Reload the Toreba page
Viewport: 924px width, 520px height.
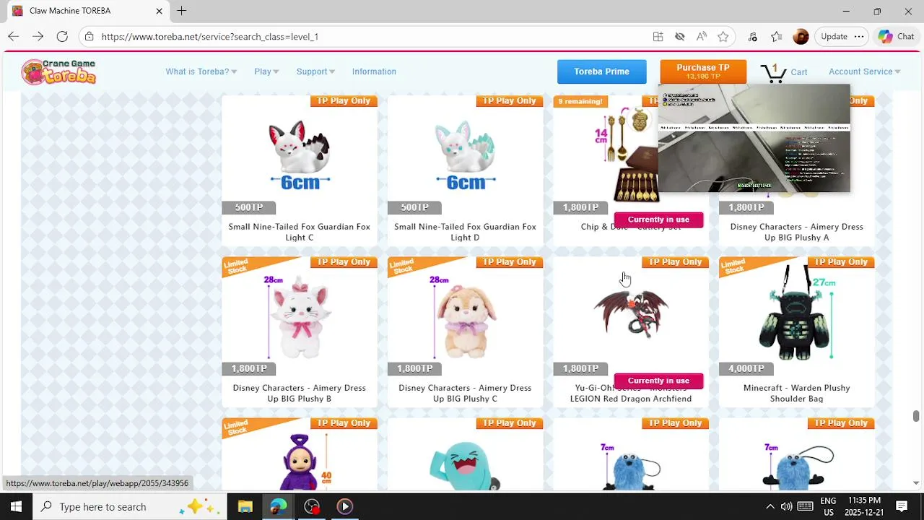(x=62, y=37)
